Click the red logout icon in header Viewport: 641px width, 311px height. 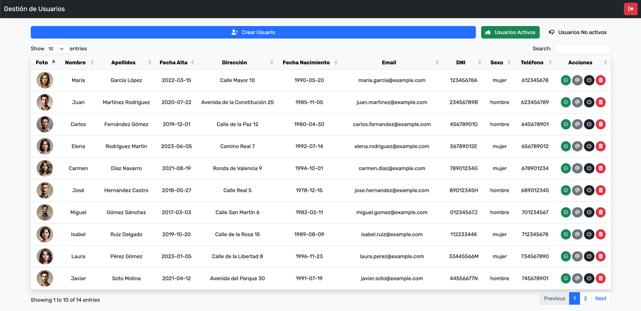coord(631,9)
